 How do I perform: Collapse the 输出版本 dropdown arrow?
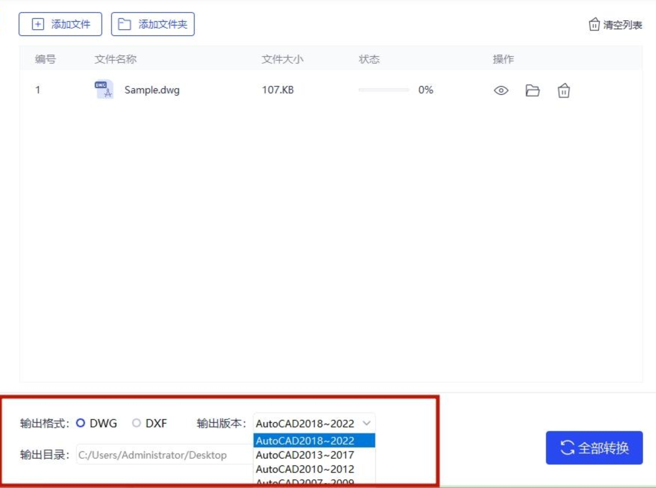[x=367, y=423]
